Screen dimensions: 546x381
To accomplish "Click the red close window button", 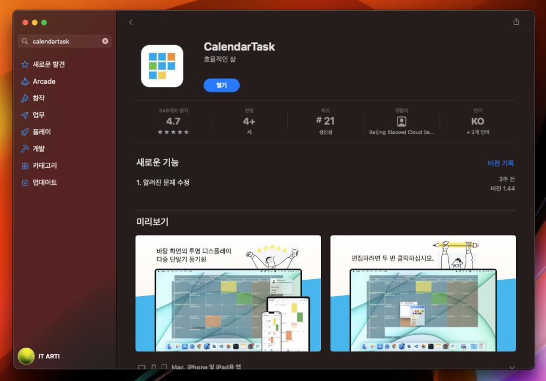I will [25, 23].
